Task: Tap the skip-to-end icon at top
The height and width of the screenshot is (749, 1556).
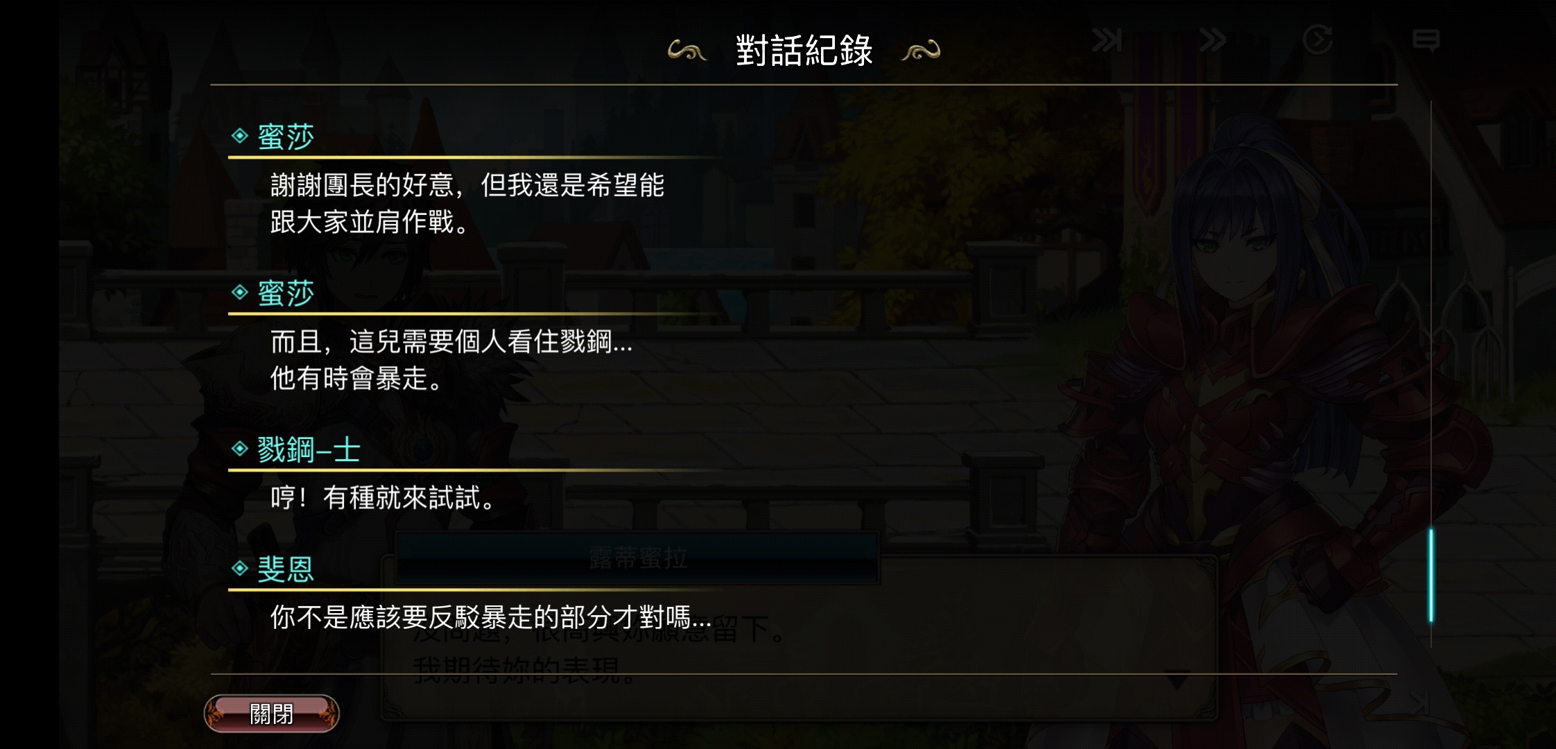Action: click(1107, 40)
